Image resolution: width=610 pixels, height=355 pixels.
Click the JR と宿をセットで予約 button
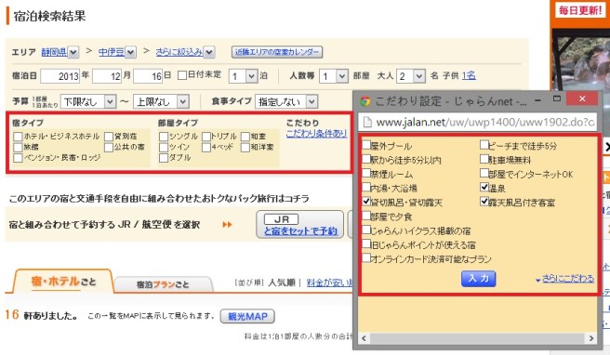pyautogui.click(x=300, y=224)
